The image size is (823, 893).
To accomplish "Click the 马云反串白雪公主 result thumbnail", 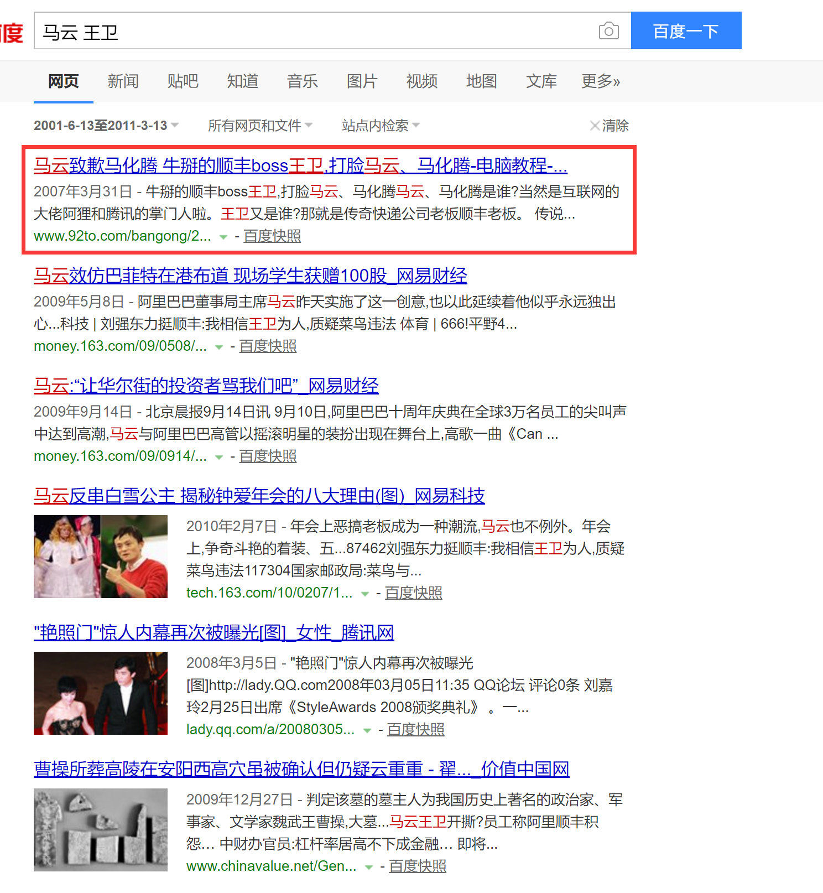I will (x=101, y=556).
